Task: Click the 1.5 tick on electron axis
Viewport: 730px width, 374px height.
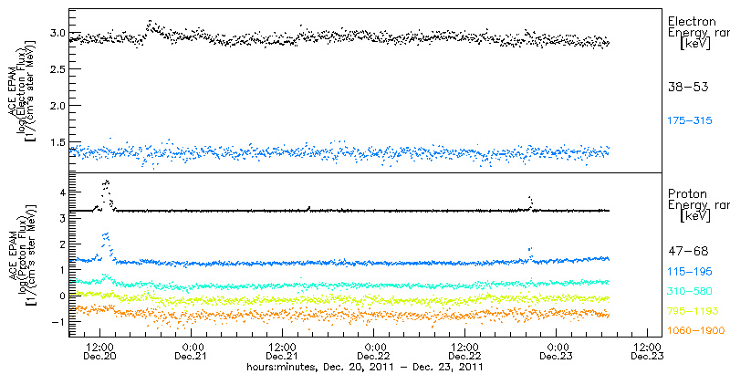Action: click(56, 141)
